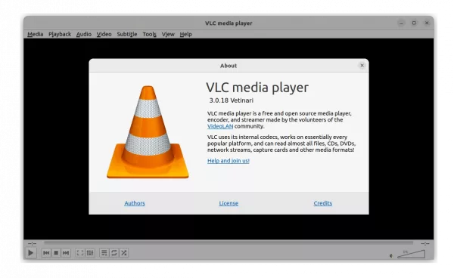454x278 pixels.
Task: Minimize the VLC main window
Action: click(401, 23)
